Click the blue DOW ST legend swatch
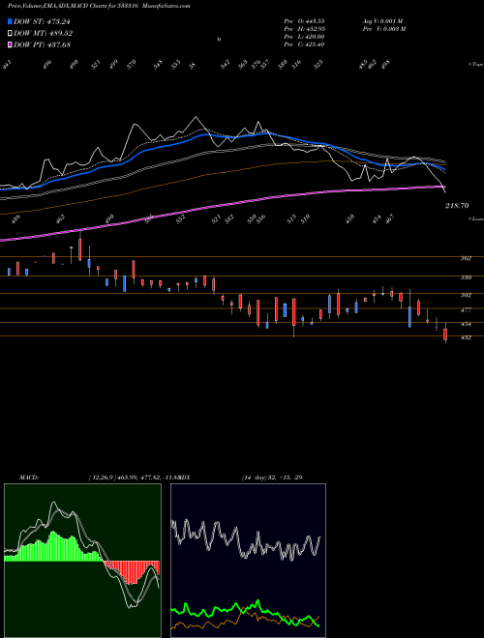Screen dimensions: 484x638 coord(11,22)
